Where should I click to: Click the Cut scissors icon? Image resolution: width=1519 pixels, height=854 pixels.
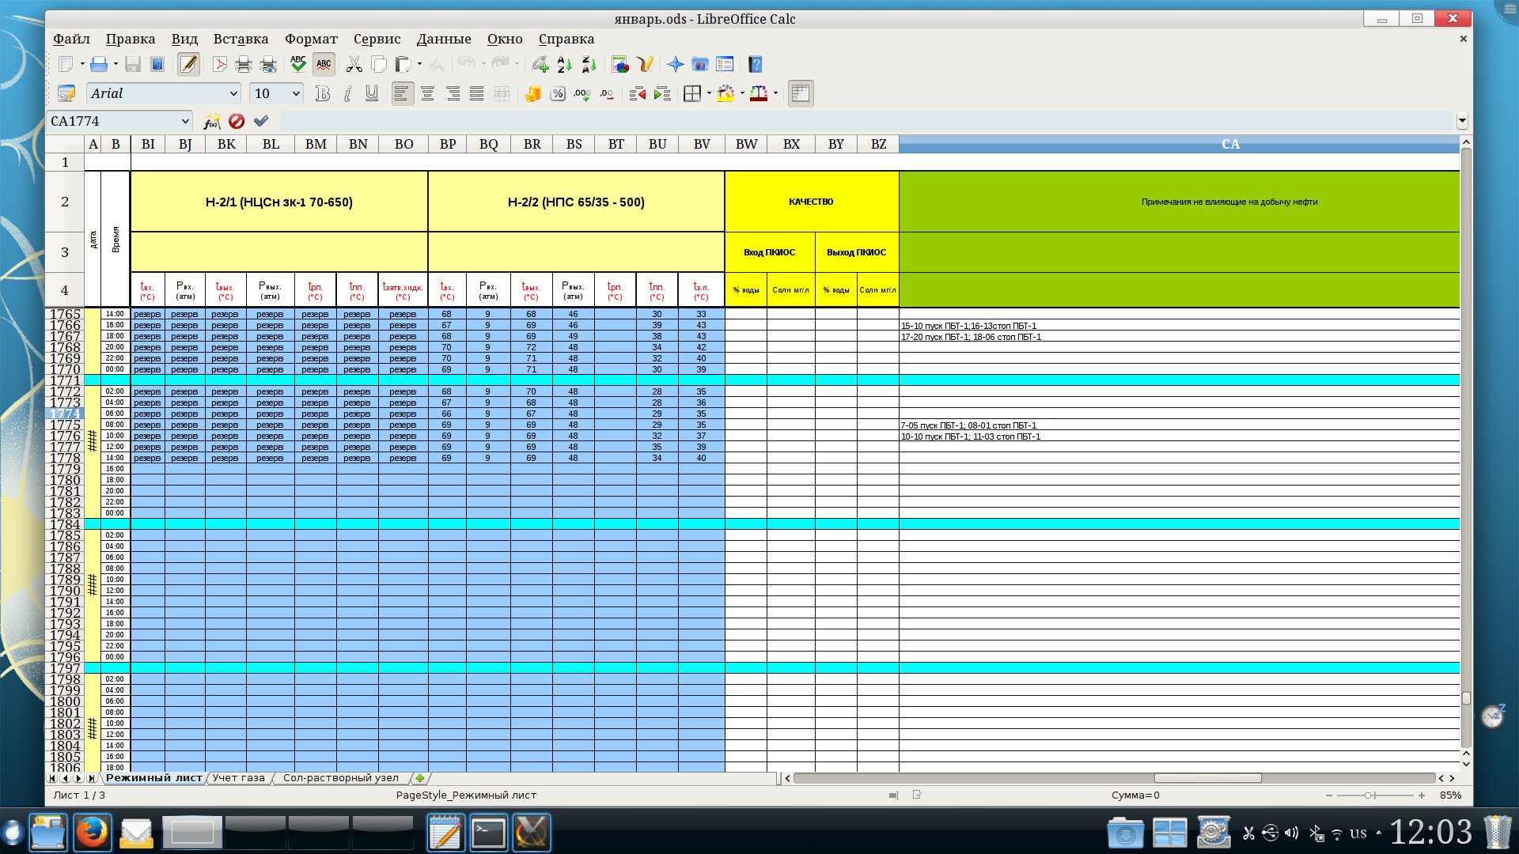click(354, 65)
